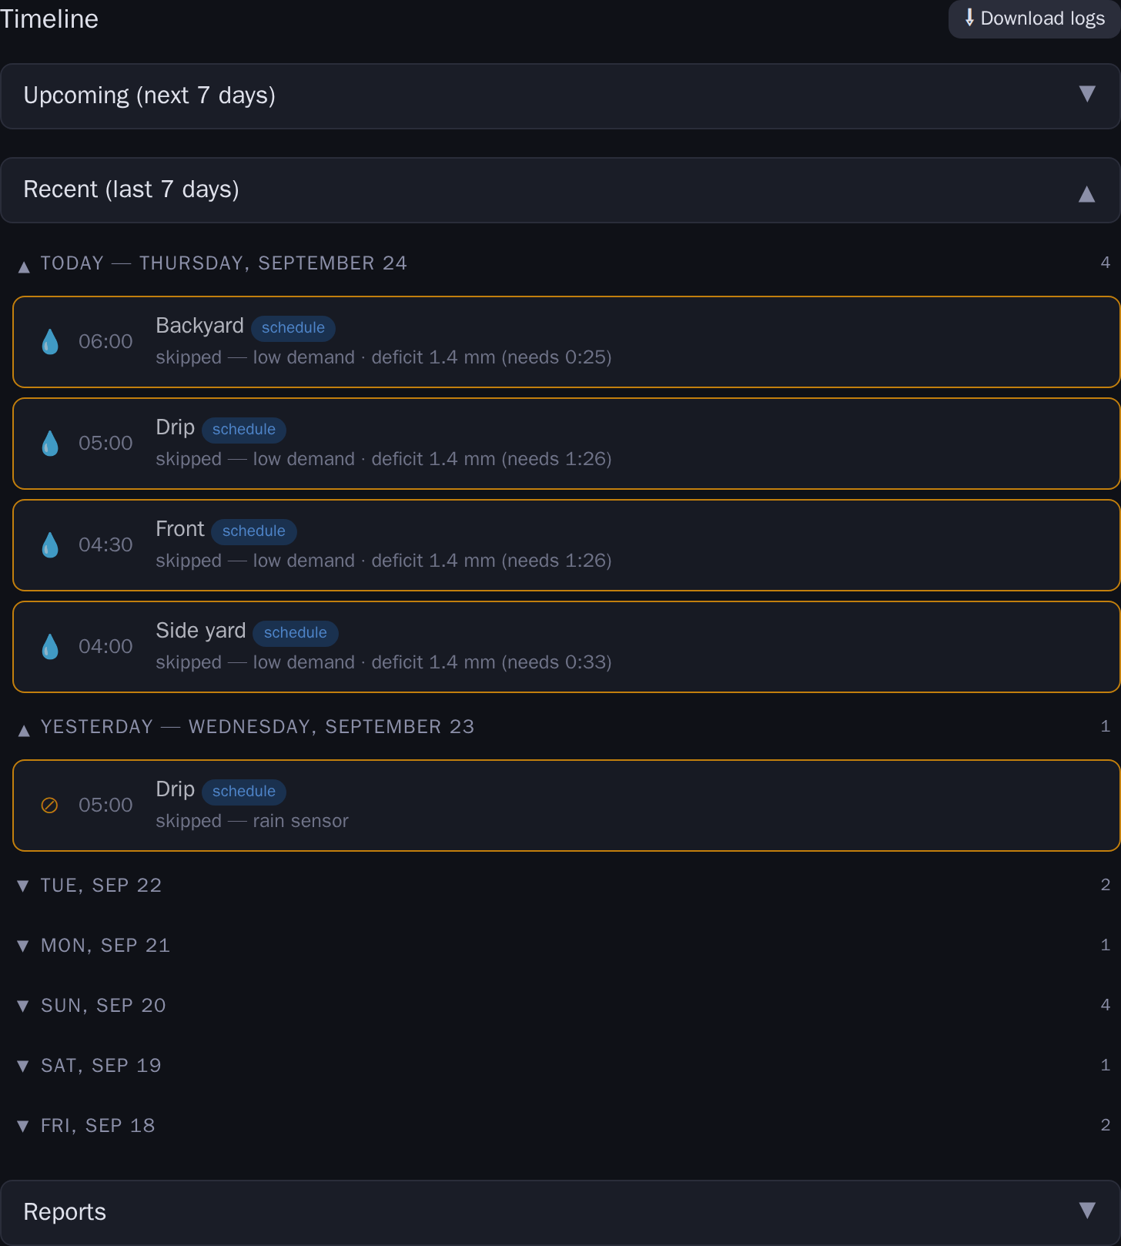The image size is (1121, 1246).
Task: Click the Side yard zone name
Action: 201,631
